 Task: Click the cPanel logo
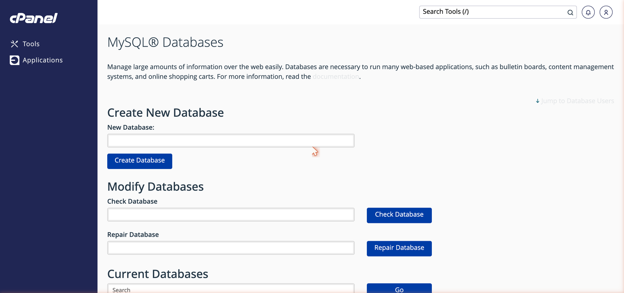point(34,18)
